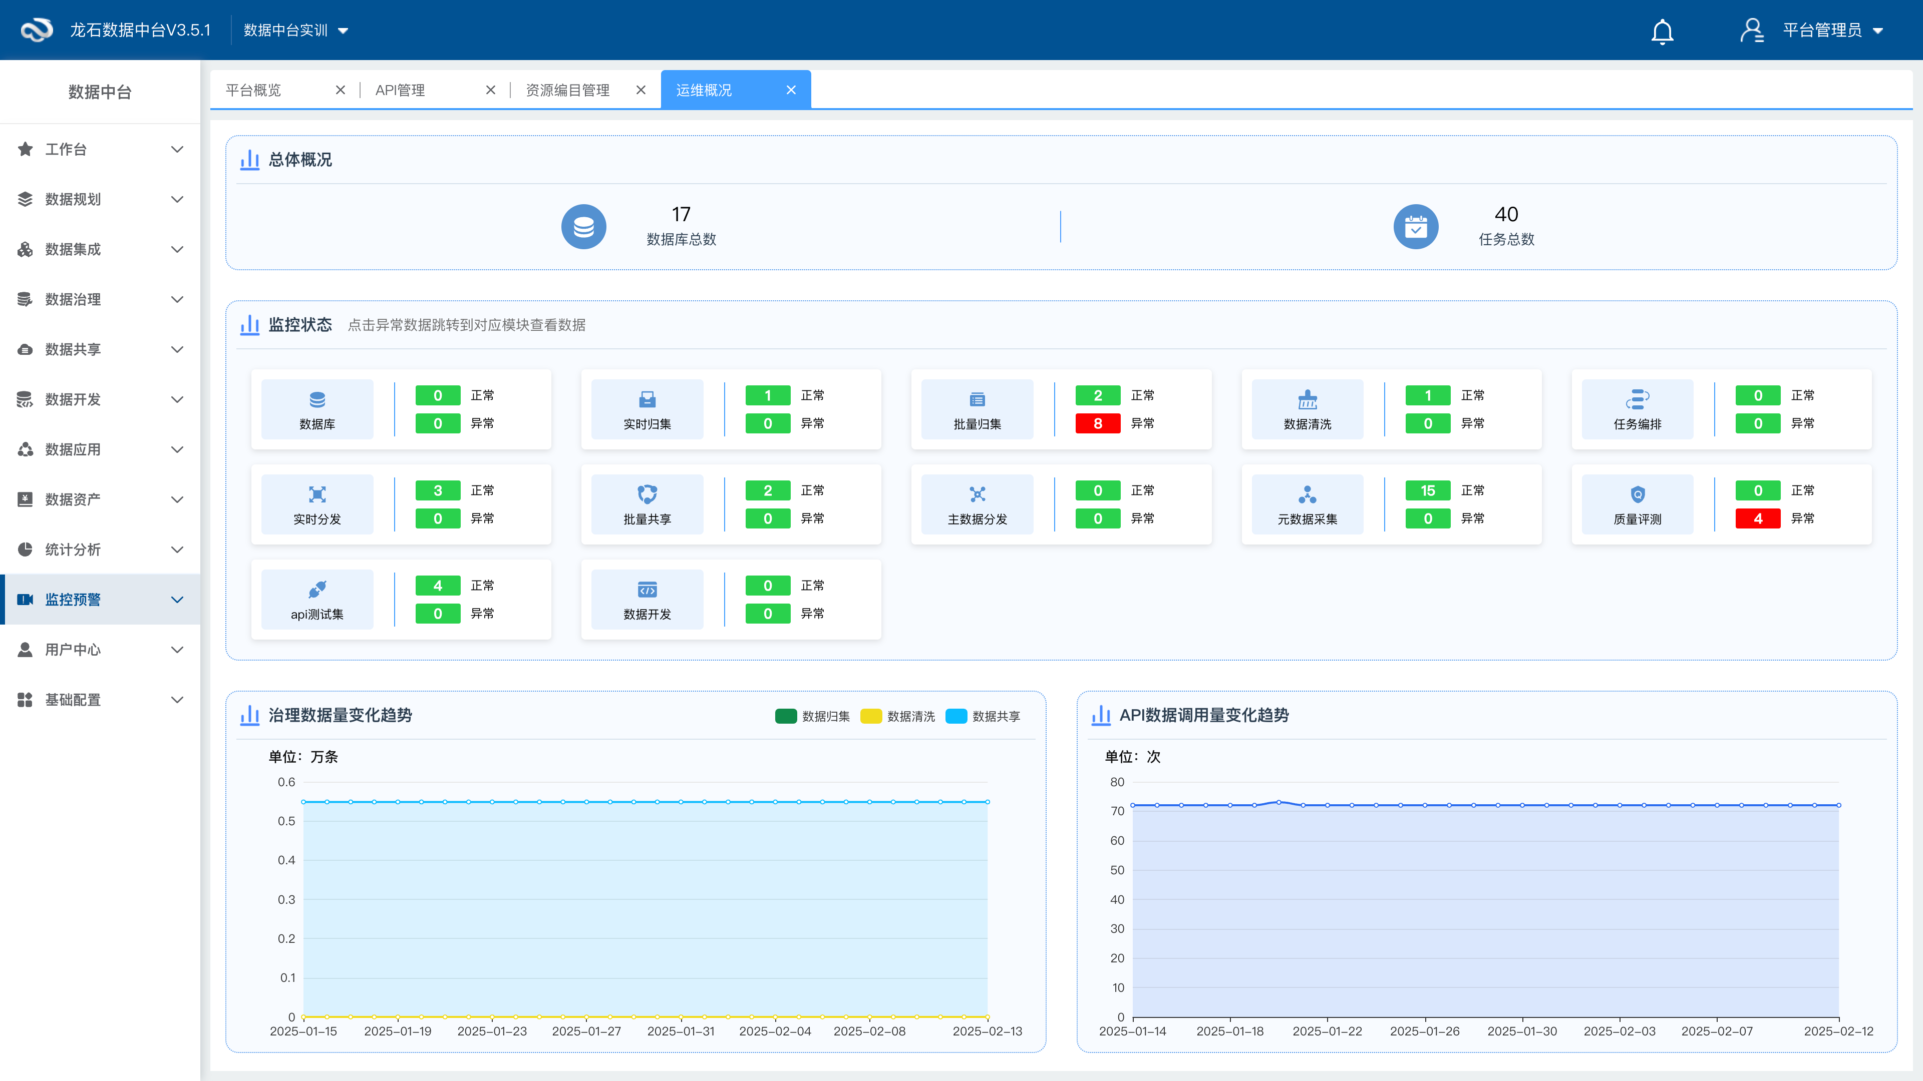1923x1081 pixels.
Task: Click the 数据规划 layers icon in sidebar
Action: click(26, 199)
